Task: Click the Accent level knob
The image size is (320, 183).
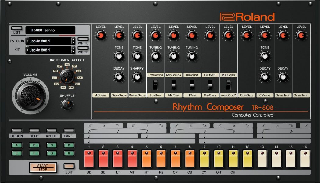Action: pyautogui.click(x=101, y=36)
